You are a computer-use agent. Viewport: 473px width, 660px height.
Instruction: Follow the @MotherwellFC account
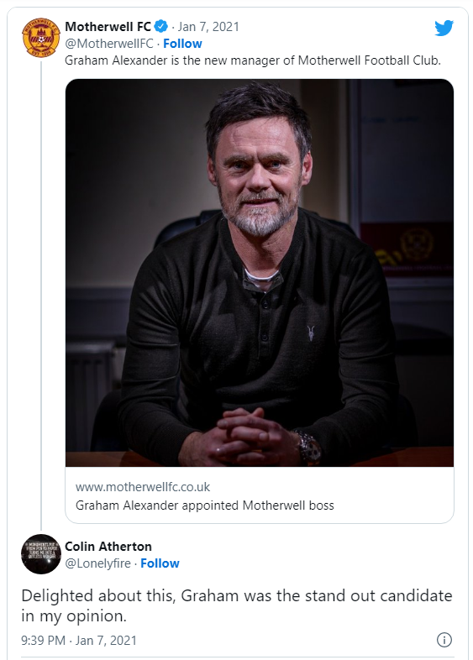182,44
